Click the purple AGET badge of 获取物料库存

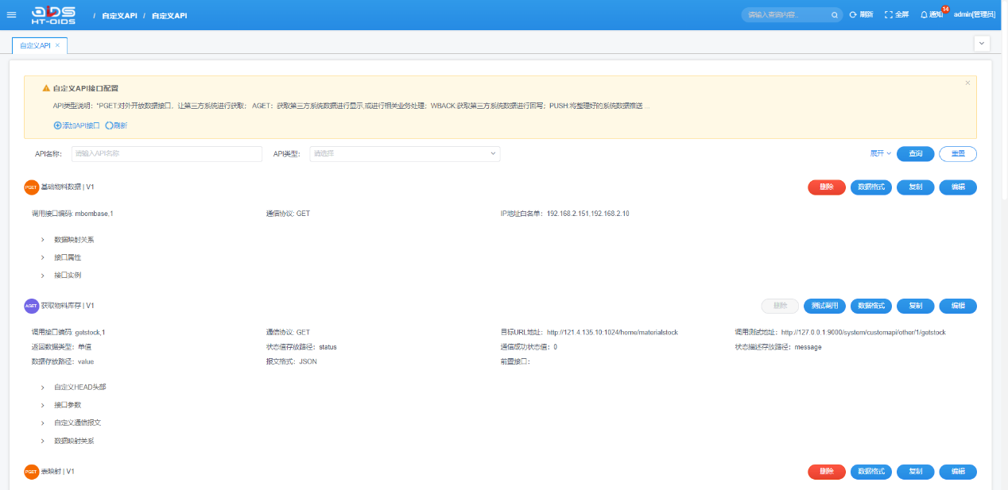coord(32,306)
